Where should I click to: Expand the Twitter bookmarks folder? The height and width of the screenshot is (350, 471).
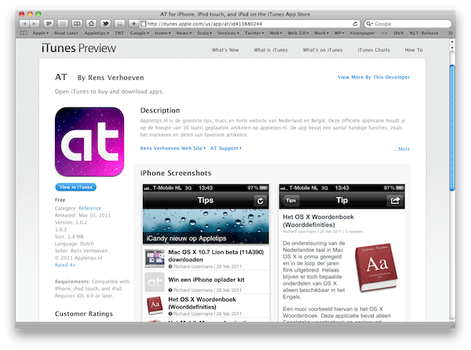tap(254, 33)
